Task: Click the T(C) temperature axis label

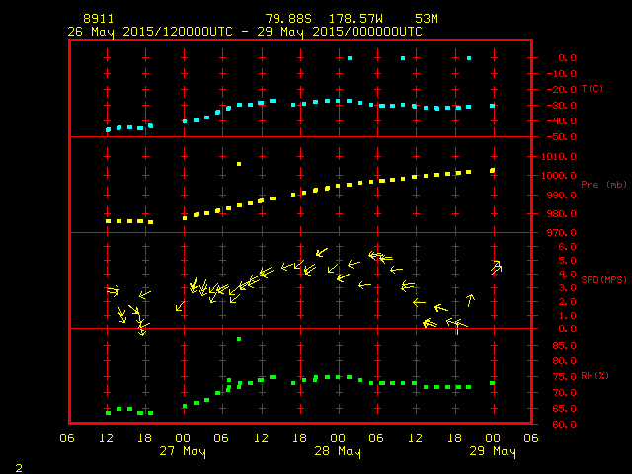Action: tap(592, 89)
